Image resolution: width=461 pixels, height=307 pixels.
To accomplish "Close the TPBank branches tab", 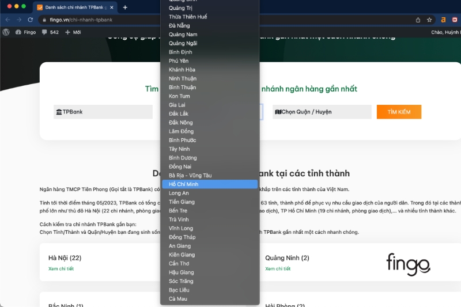I will click(x=112, y=7).
